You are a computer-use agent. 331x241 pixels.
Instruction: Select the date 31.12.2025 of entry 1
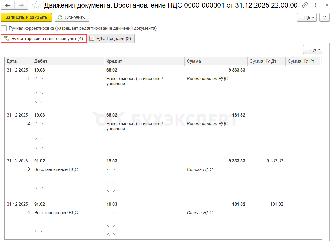click(x=17, y=70)
